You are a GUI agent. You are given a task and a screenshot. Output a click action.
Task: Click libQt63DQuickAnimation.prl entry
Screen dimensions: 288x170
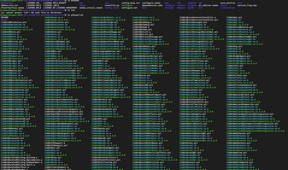17,80
